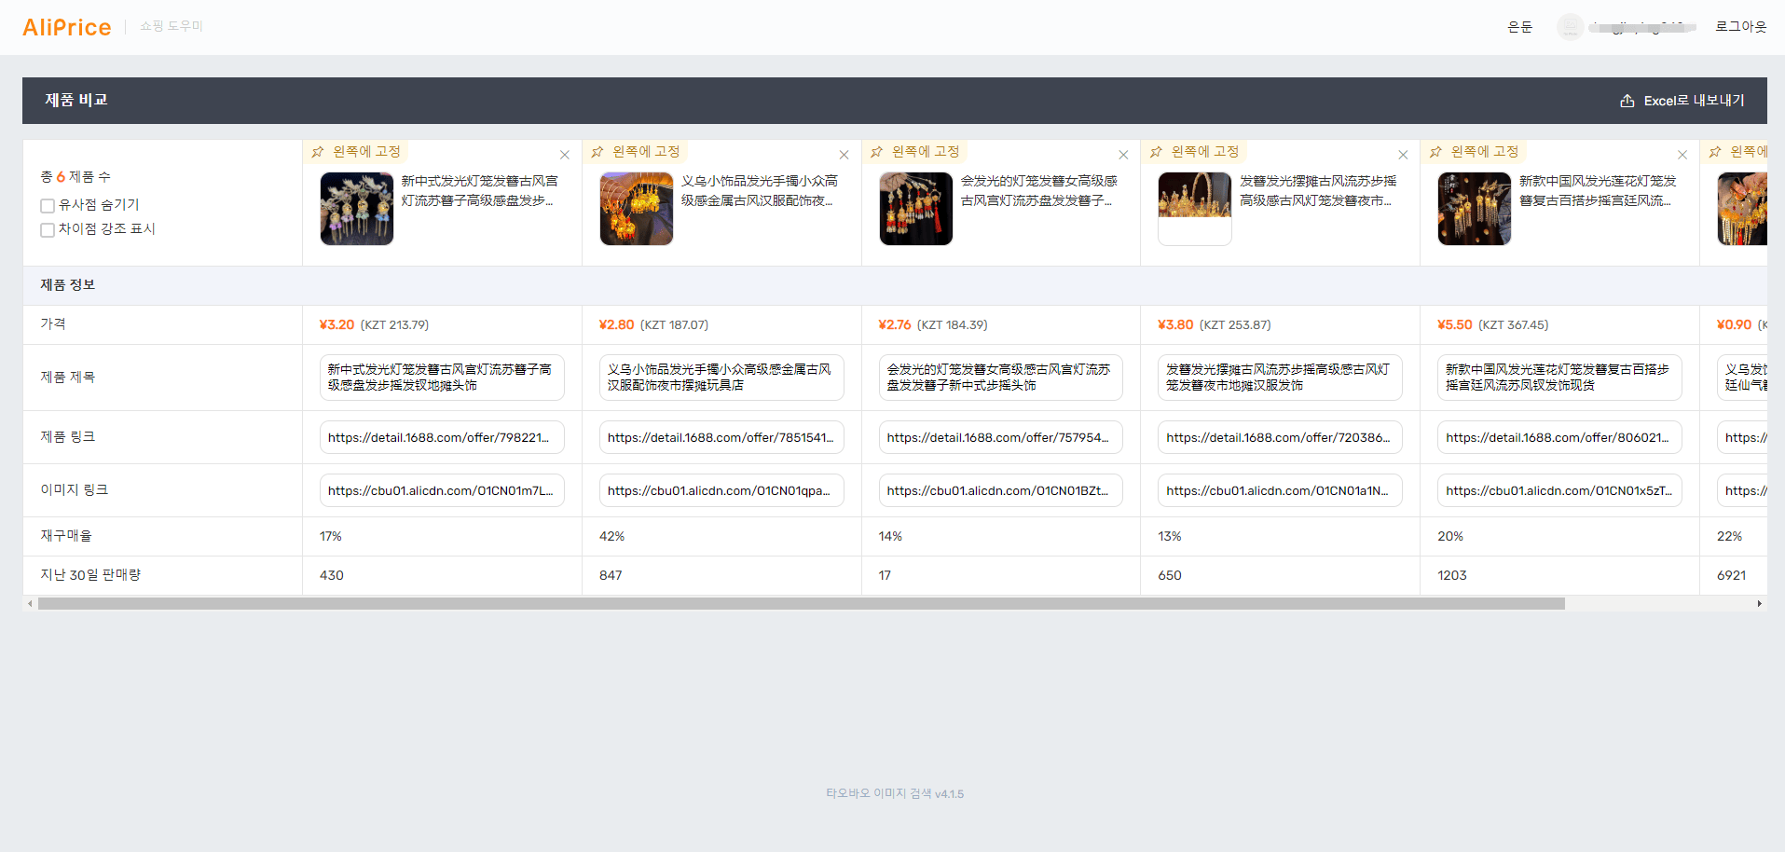Pin the ¥3.20 product to the left

click(356, 151)
